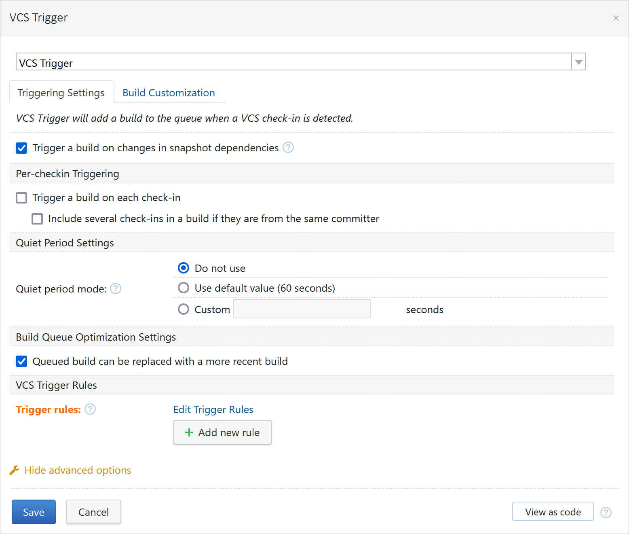Click the Save button
Screen dimensions: 629x534
(x=34, y=512)
